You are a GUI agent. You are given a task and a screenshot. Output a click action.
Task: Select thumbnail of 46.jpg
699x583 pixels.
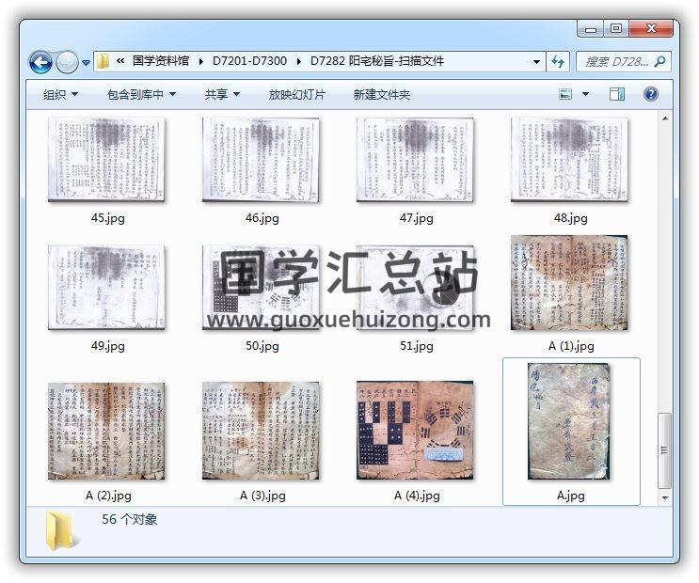click(x=261, y=160)
